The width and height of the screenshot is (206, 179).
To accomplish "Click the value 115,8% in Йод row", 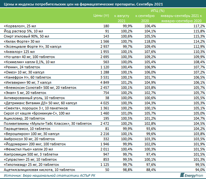I will tap(199, 31).
